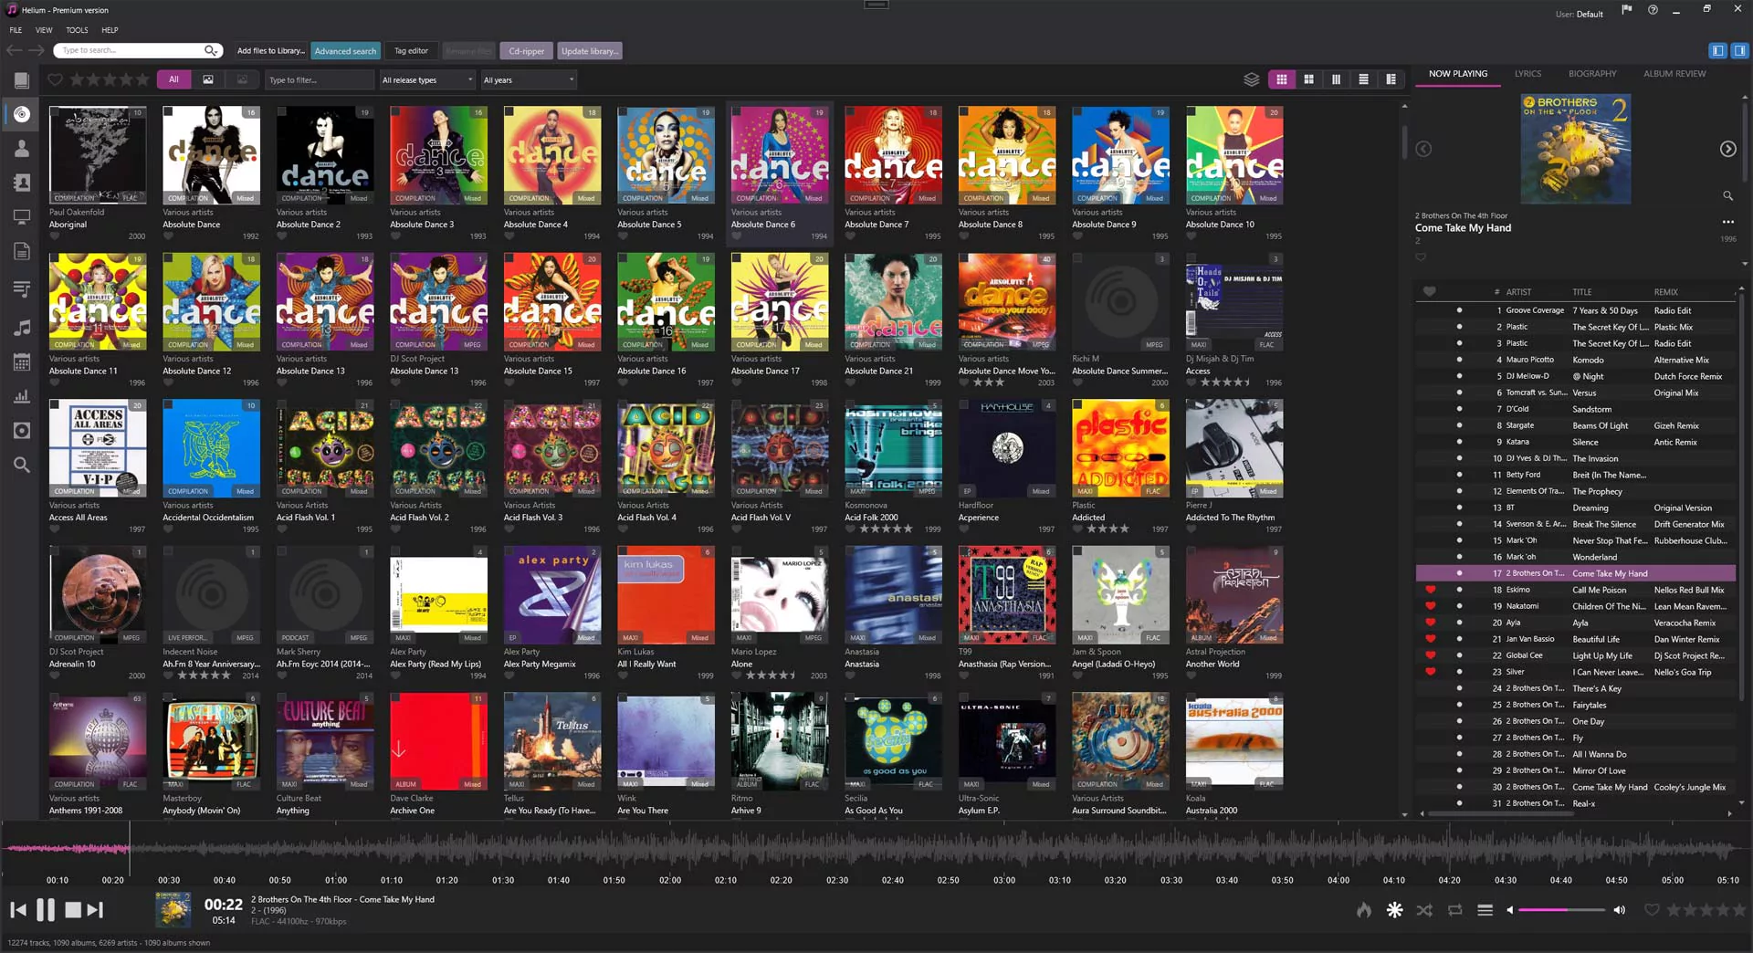
Task: Click the Update library button
Action: (x=590, y=50)
